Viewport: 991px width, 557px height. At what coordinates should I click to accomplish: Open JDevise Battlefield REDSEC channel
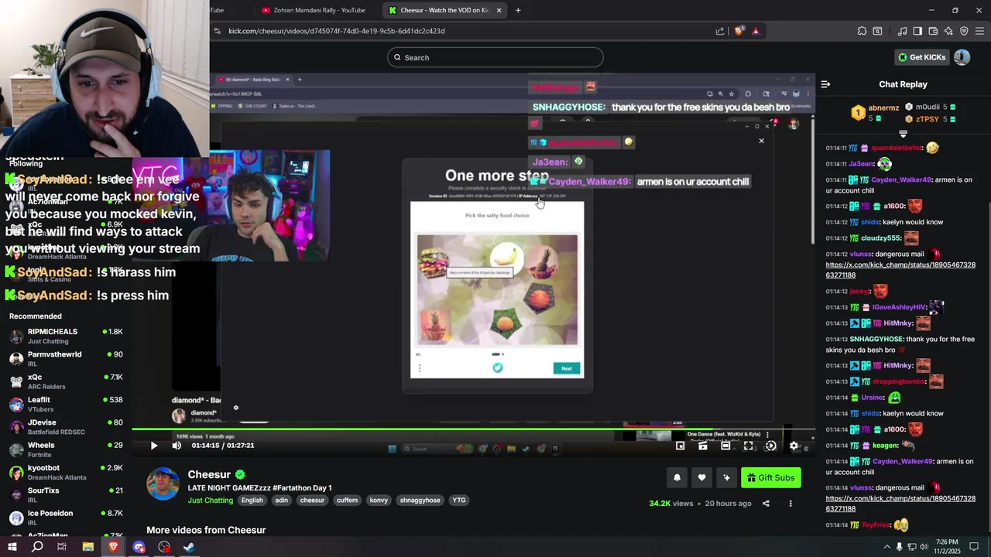click(66, 427)
